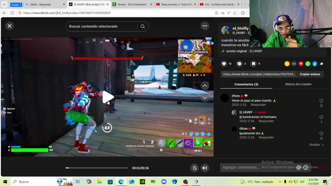Open more share options arrow
Screen dimensions: 332x186
point(322,64)
